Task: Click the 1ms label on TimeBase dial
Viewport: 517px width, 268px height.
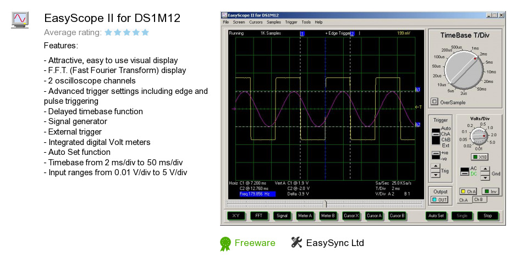Action: coord(475,48)
